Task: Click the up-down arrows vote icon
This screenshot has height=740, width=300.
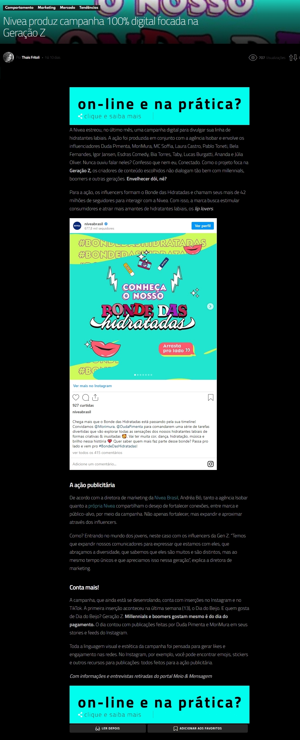Action: tap(293, 57)
